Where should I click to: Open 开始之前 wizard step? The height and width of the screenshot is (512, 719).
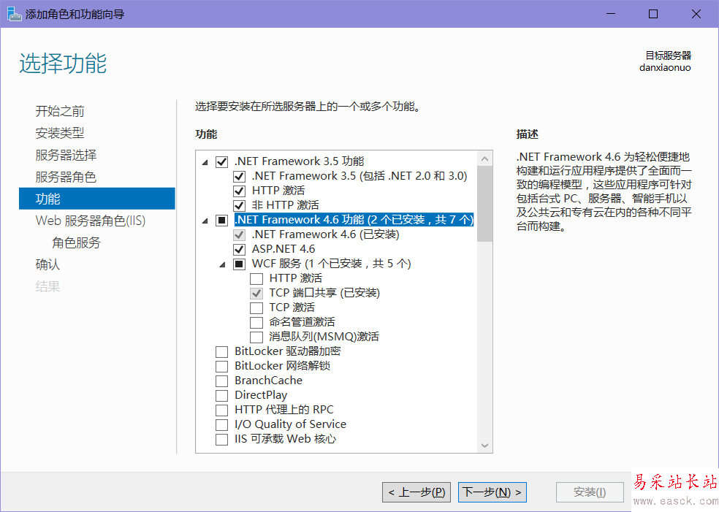(x=60, y=111)
